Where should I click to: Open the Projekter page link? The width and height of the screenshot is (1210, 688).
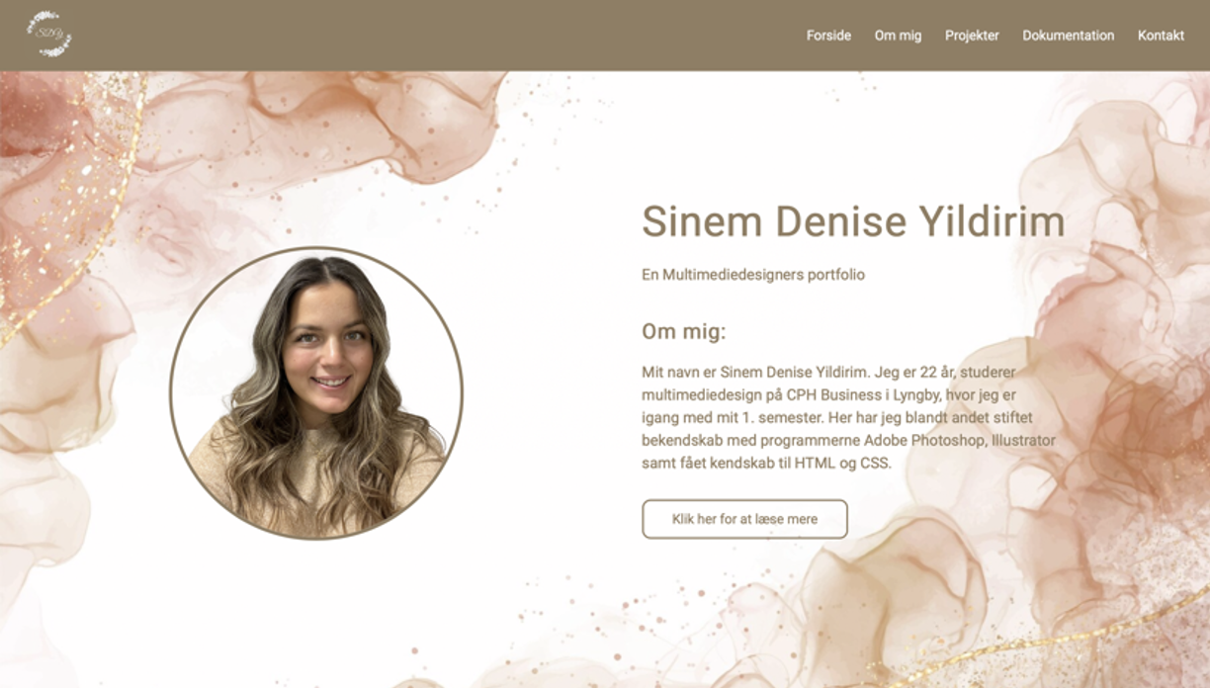pyautogui.click(x=972, y=36)
